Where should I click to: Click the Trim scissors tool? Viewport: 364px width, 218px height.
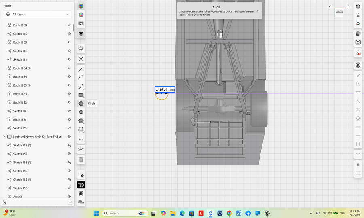click(x=81, y=150)
